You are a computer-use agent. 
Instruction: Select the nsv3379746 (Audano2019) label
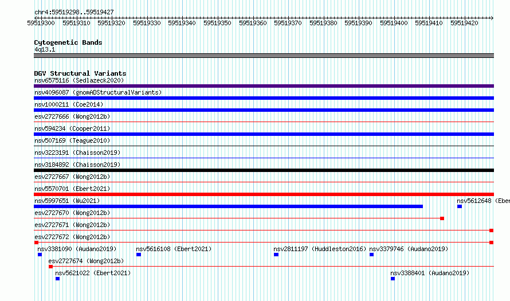pyautogui.click(x=409, y=249)
